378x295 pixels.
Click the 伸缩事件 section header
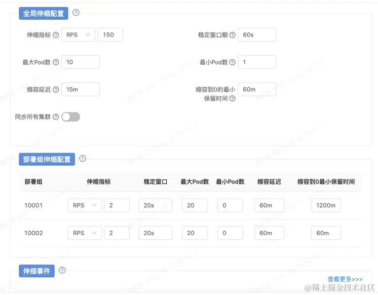[36, 271]
